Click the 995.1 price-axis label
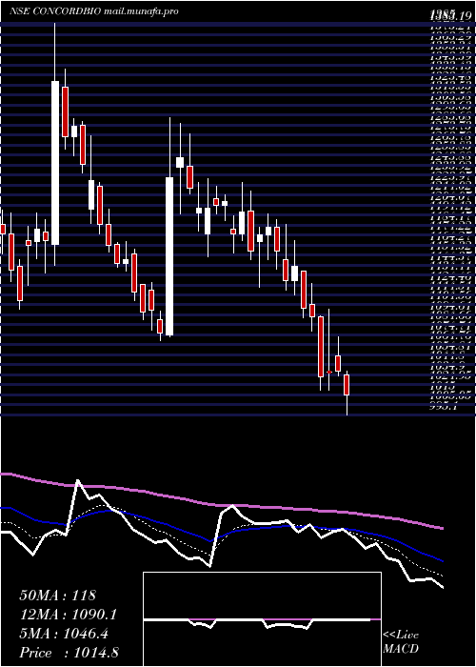Viewport: 476px width, 667px height. click(x=444, y=407)
